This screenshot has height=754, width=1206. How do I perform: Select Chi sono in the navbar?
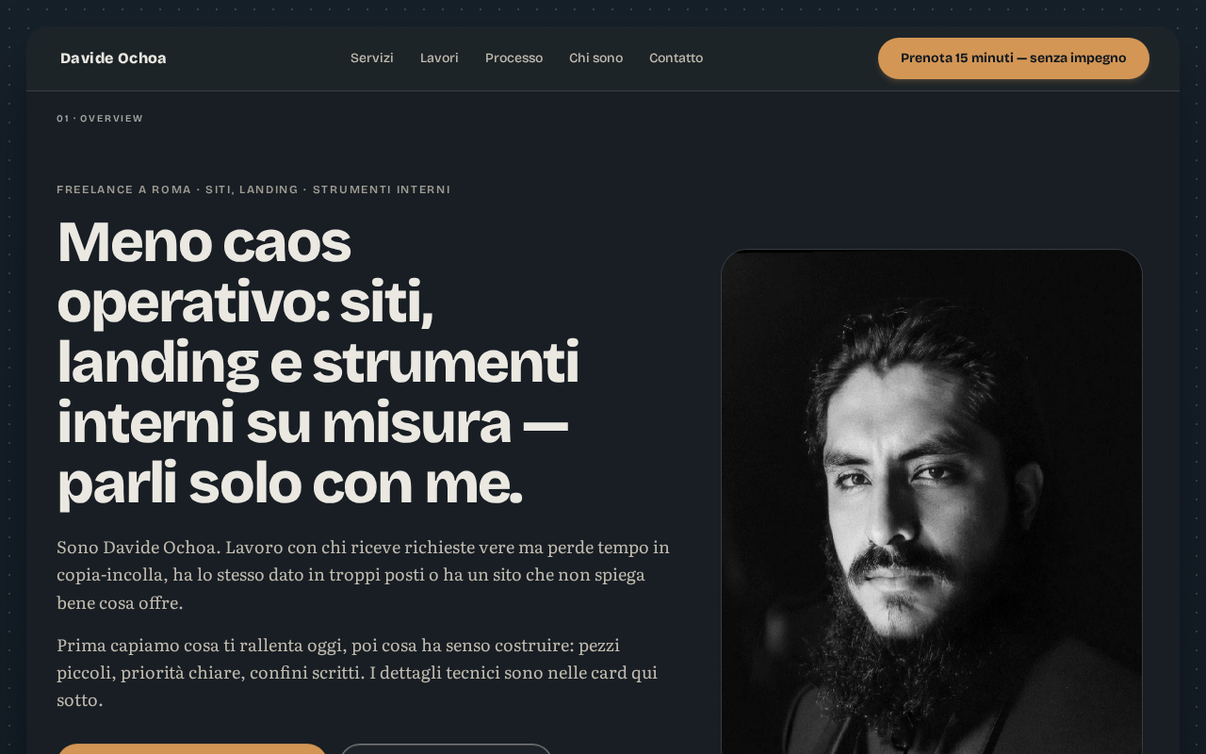595,58
